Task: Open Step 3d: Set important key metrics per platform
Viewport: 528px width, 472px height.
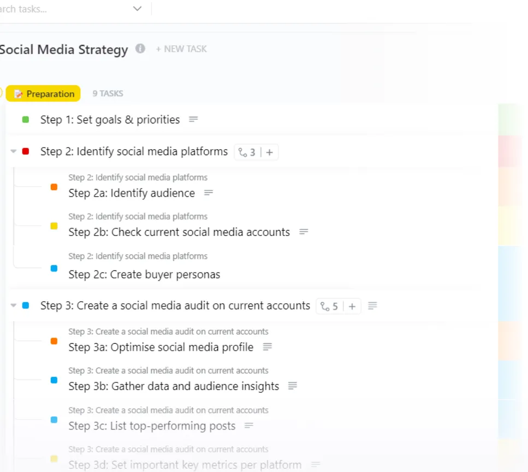Action: pyautogui.click(x=185, y=465)
